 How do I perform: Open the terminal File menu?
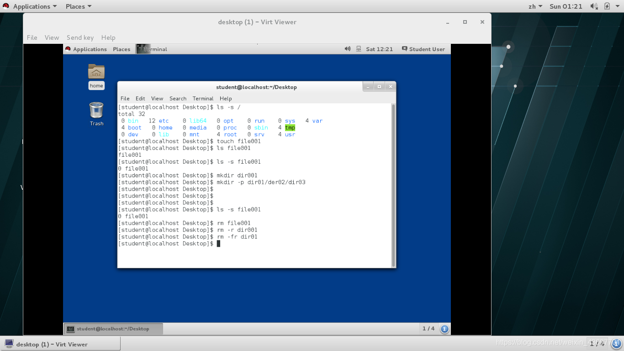125,98
